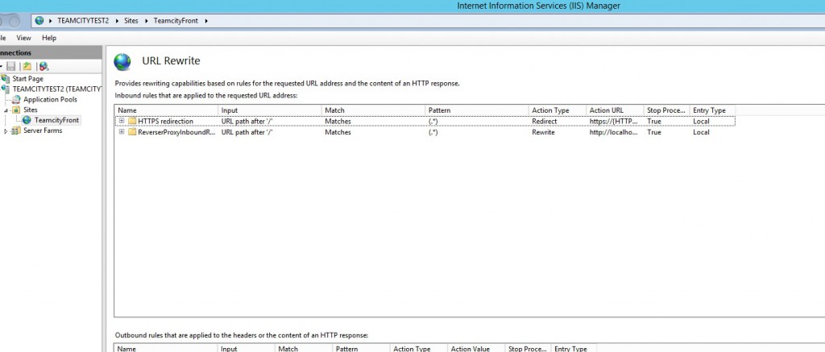Sort outbound rules by Name column
This screenshot has width=825, height=352.
(x=166, y=348)
